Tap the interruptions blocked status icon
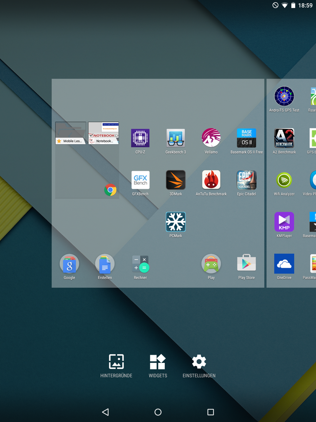The image size is (316, 422). pyautogui.click(x=276, y=5)
